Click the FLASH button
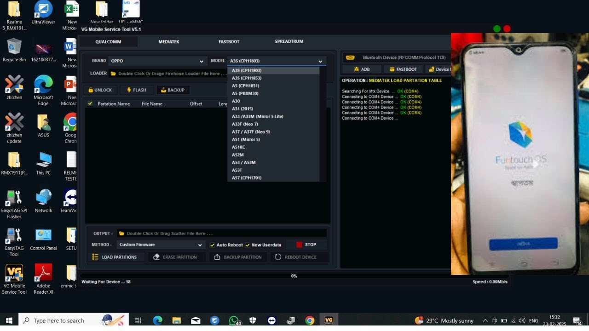 (x=136, y=90)
